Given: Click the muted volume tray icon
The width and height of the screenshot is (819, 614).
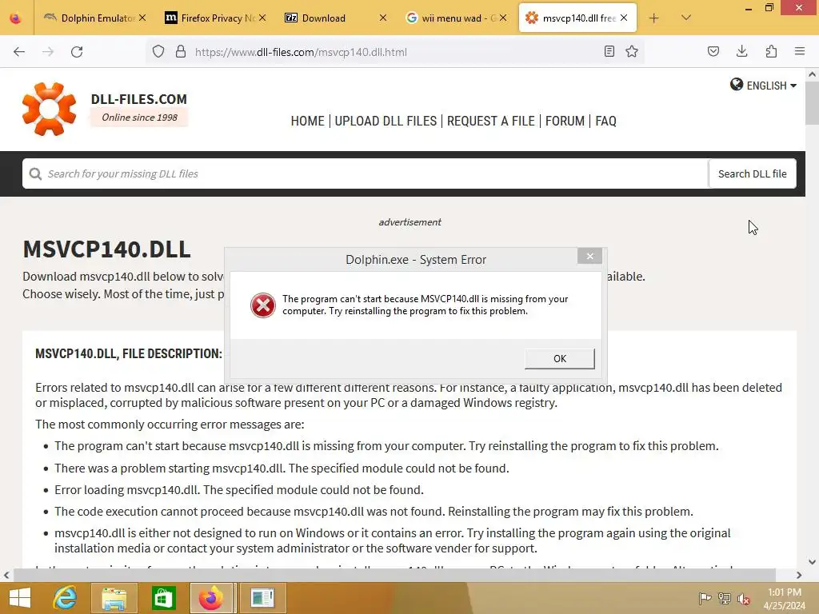Looking at the screenshot, I should coord(743,598).
